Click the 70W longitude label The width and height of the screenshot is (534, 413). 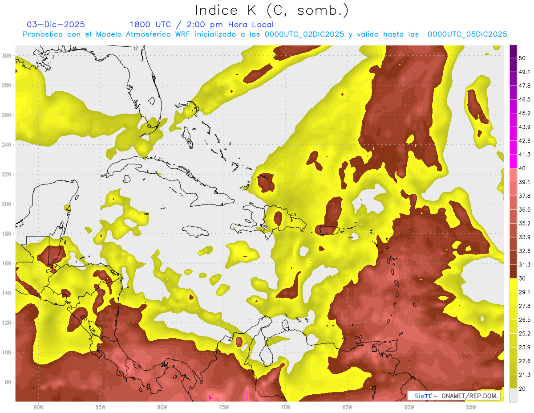click(286, 407)
